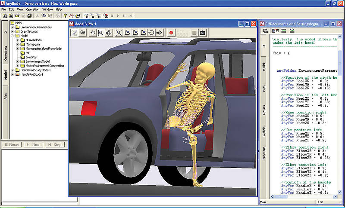The height and width of the screenshot is (208, 345).
Task: Activate the Zoom magnifier tool in Model View
Action: pos(100,32)
